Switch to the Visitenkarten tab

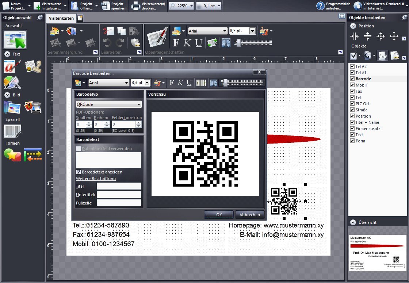coord(61,18)
